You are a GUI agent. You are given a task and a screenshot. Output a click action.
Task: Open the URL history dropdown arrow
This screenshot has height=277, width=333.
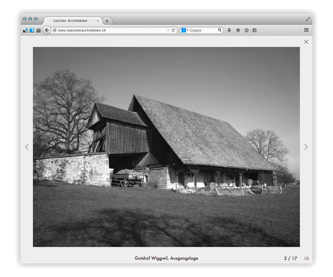[x=168, y=30]
